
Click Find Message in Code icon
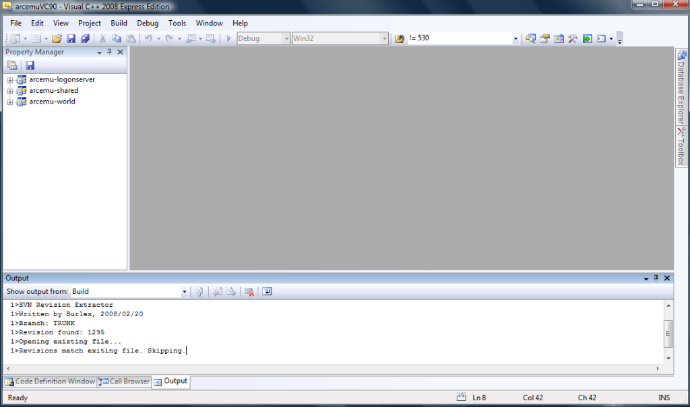pyautogui.click(x=199, y=292)
